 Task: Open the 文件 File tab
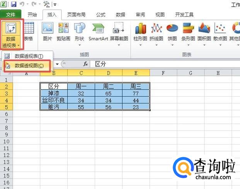click(10, 15)
